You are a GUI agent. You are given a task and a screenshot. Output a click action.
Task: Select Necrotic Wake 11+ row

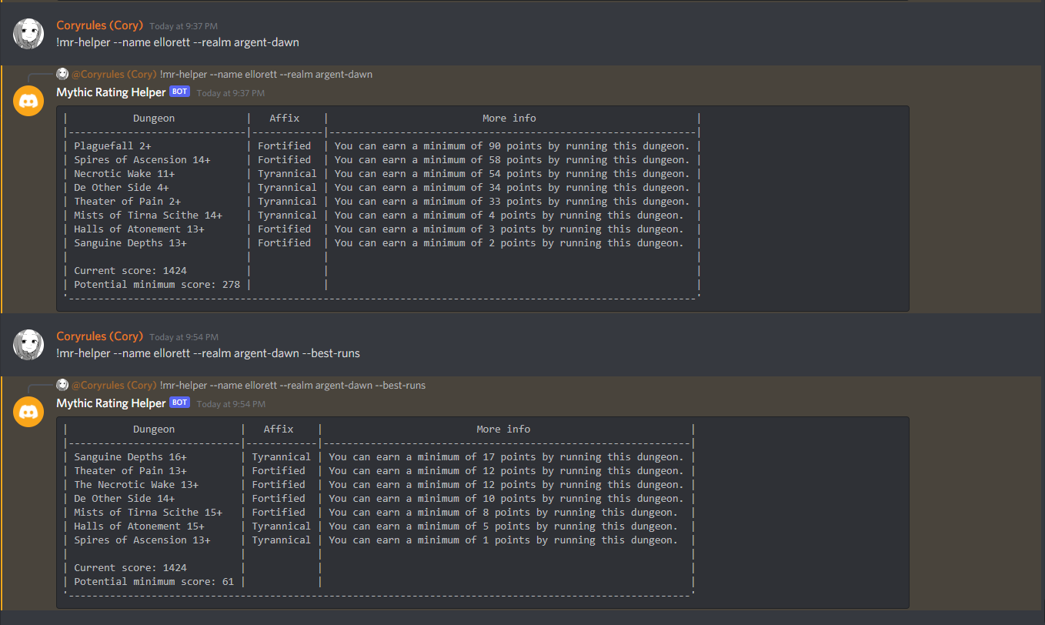(382, 173)
